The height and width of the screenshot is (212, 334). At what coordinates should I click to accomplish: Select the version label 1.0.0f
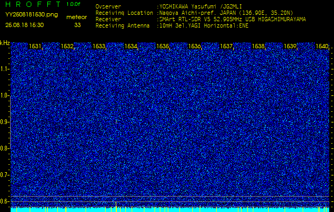coord(73,4)
